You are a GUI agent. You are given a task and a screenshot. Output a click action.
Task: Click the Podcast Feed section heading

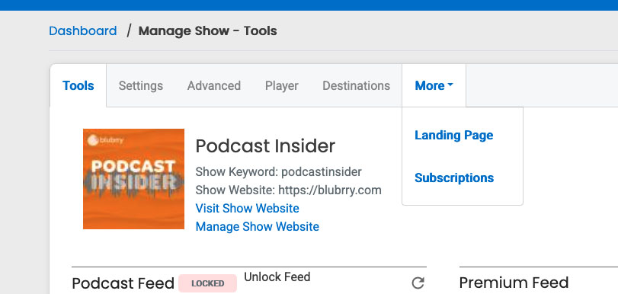[123, 283]
